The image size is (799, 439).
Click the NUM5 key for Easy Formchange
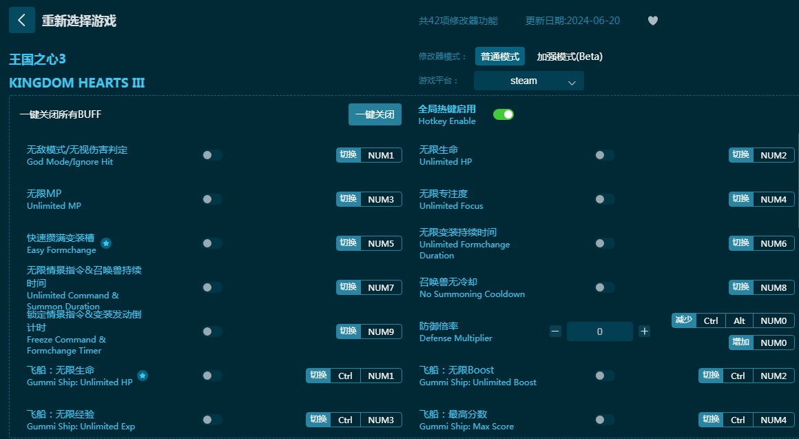(381, 243)
